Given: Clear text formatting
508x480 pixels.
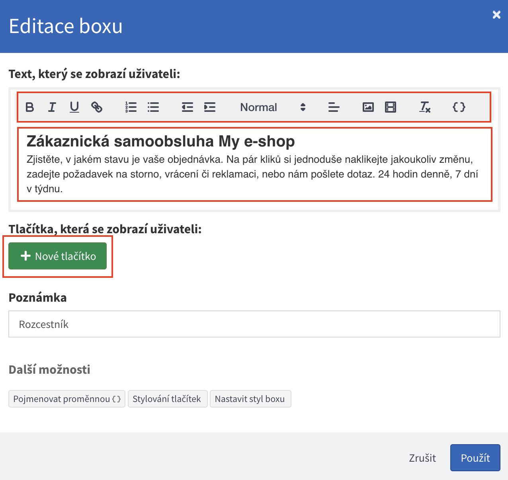Looking at the screenshot, I should [x=425, y=107].
